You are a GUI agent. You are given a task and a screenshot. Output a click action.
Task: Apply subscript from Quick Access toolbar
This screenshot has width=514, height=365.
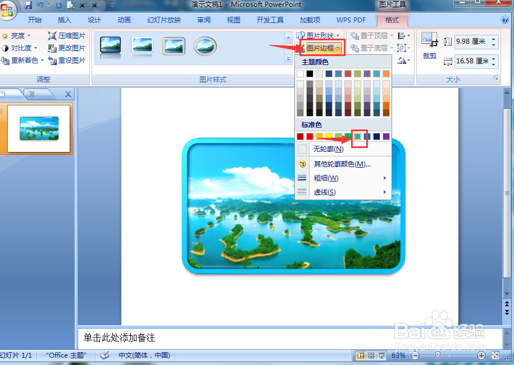coord(95,5)
